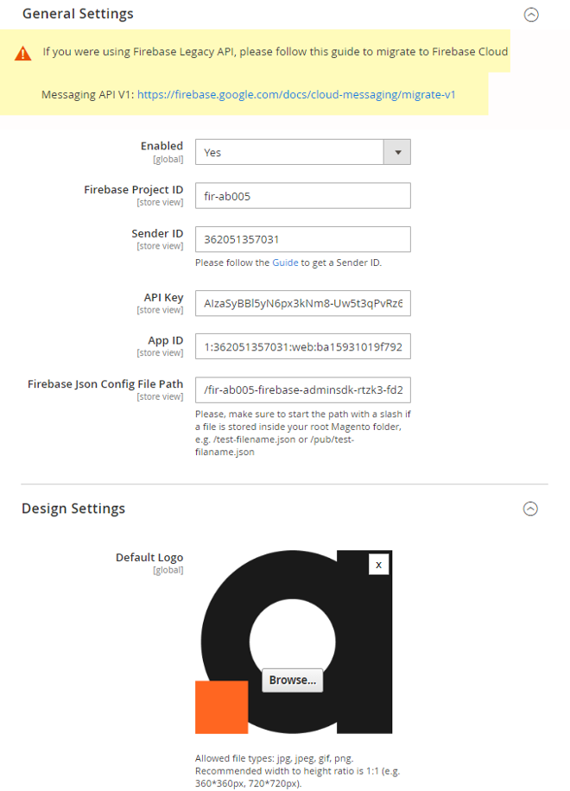The width and height of the screenshot is (570, 791).
Task: Click the App ID input field
Action: (x=302, y=346)
